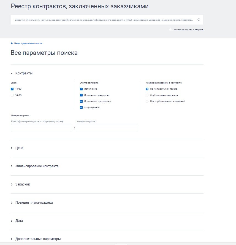Select the 'Опубликованы изменения' radio button
The width and height of the screenshot is (236, 245).
pyautogui.click(x=147, y=95)
